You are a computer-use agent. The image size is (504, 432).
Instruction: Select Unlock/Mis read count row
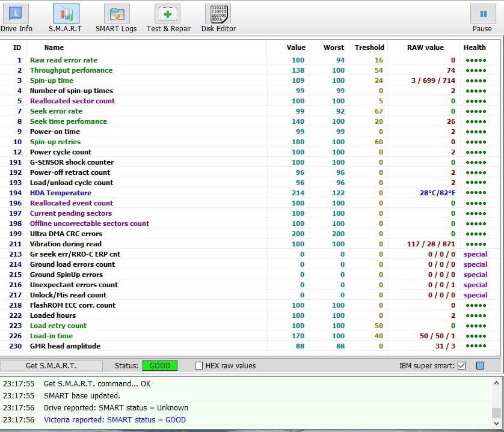click(x=251, y=295)
